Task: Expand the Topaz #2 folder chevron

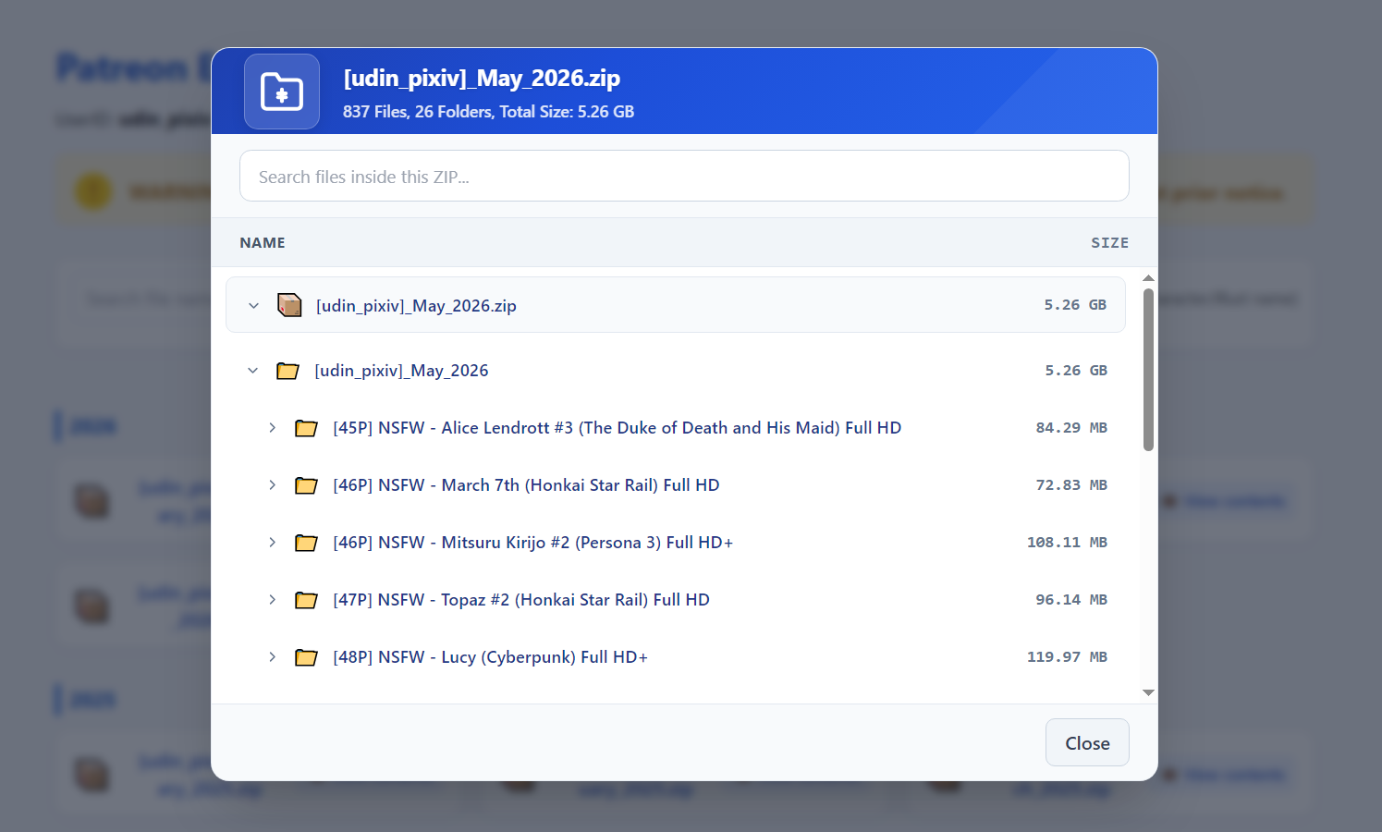Action: 272,600
